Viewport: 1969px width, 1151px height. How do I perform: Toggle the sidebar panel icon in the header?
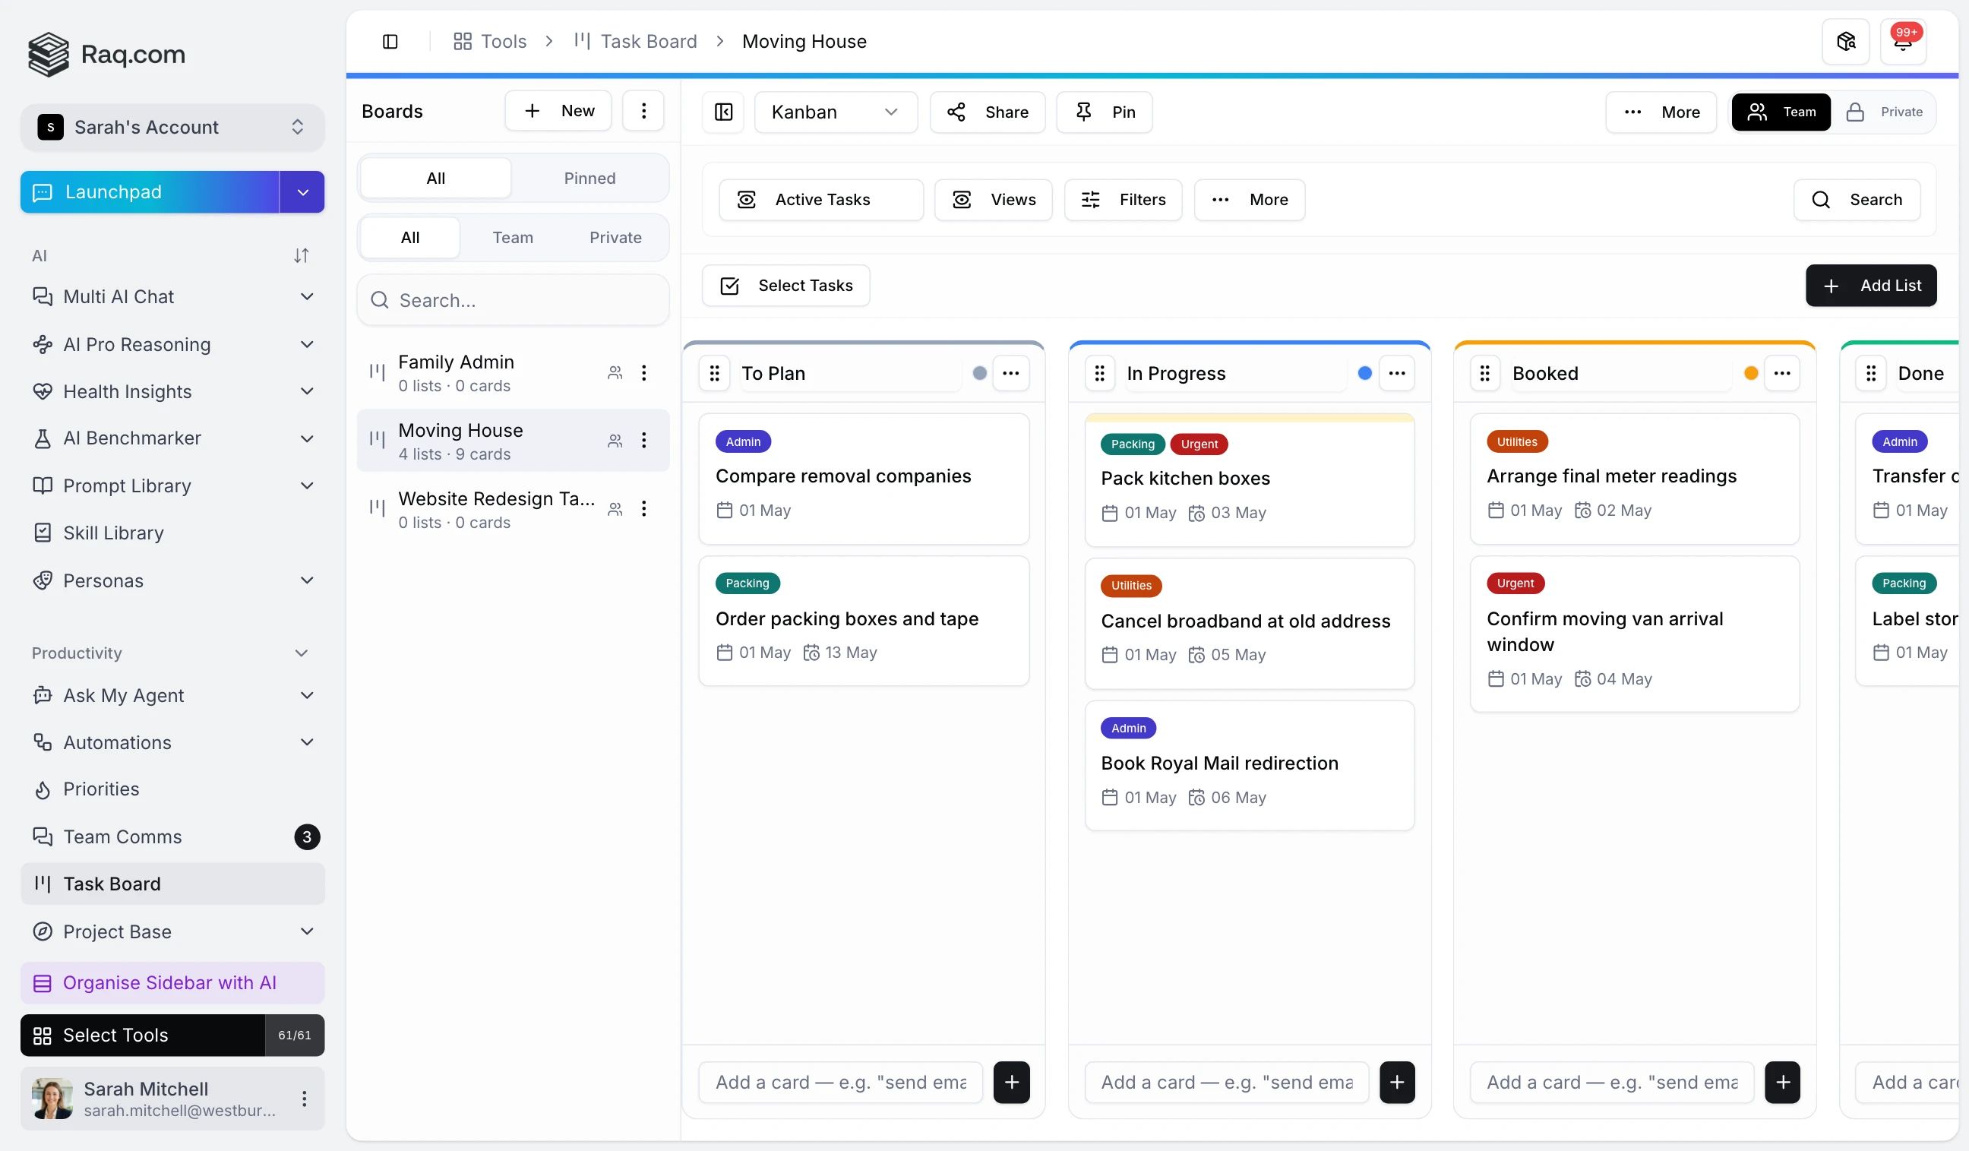390,42
